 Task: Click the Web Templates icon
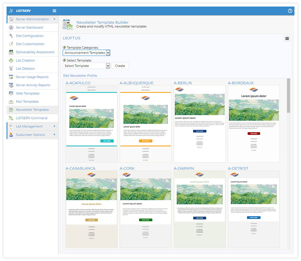tap(11, 94)
